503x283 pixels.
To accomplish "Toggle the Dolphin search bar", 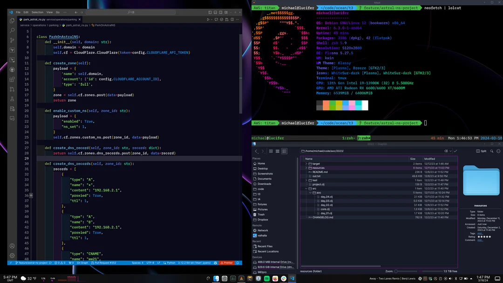I will click(491, 151).
